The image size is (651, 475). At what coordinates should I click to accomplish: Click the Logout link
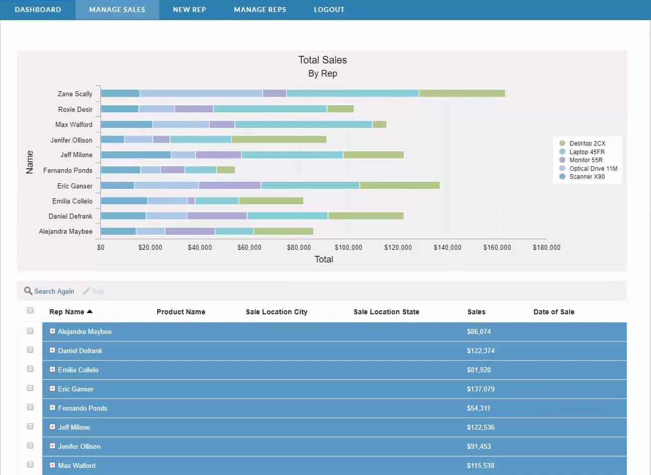329,10
